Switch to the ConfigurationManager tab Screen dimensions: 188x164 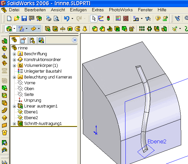[32, 40]
